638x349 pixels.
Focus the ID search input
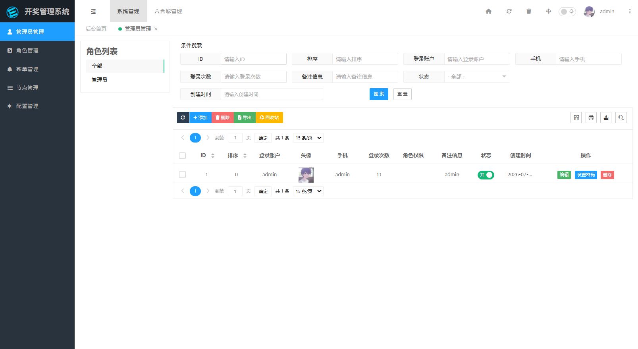[x=254, y=59]
